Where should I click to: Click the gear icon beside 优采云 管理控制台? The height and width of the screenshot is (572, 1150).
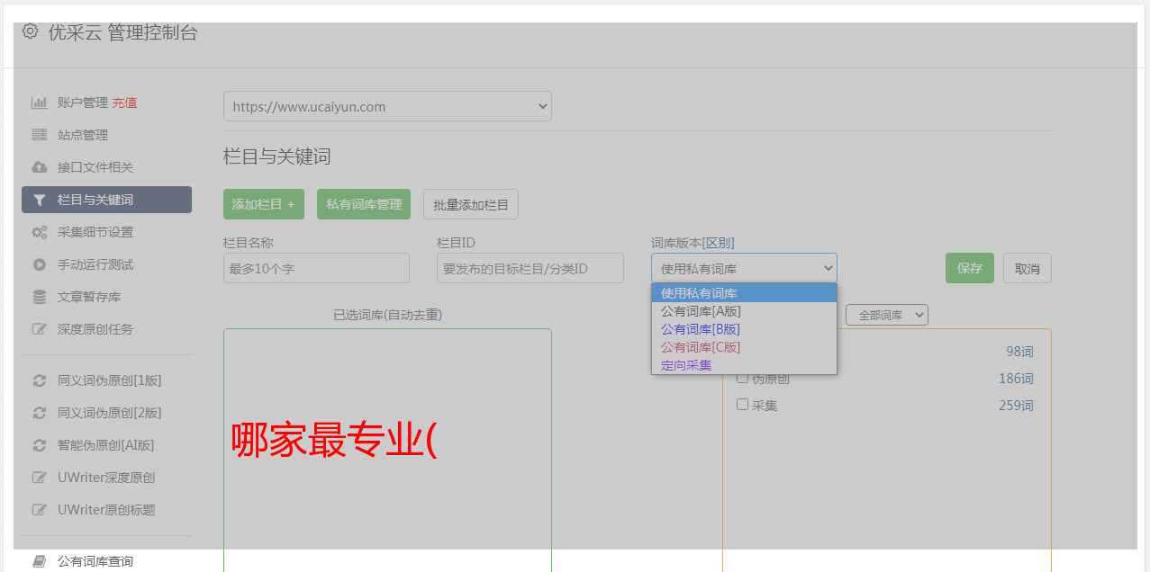click(x=30, y=31)
